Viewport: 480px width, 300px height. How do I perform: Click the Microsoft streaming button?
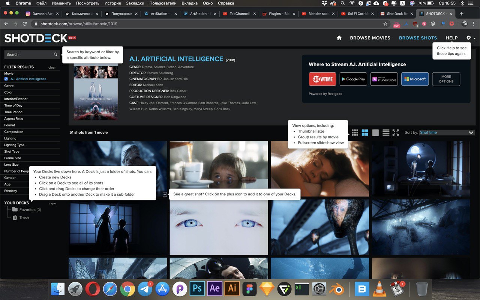(415, 79)
